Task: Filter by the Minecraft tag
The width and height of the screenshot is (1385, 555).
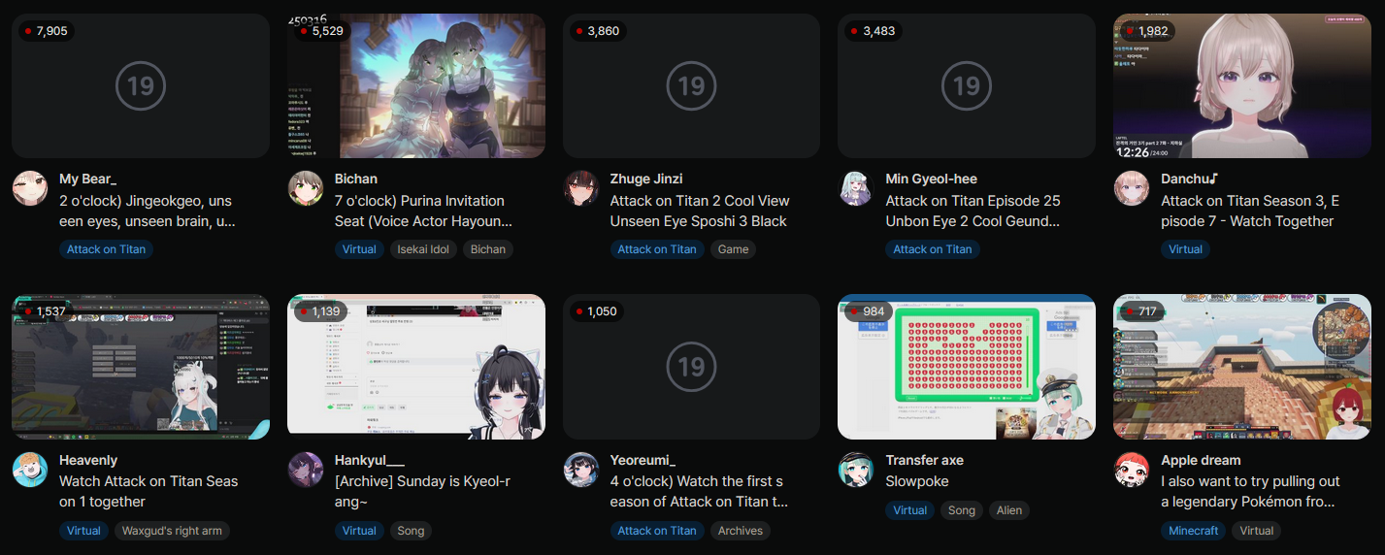Action: tap(1193, 531)
